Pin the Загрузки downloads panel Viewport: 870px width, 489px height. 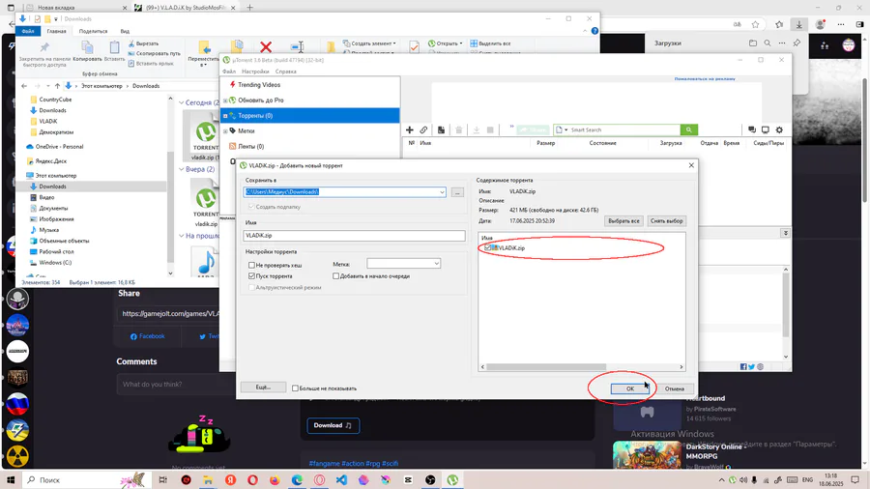point(797,43)
